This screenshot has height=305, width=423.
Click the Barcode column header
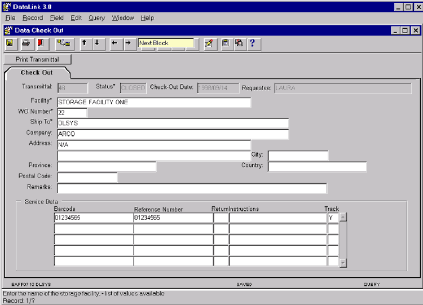[x=64, y=209]
